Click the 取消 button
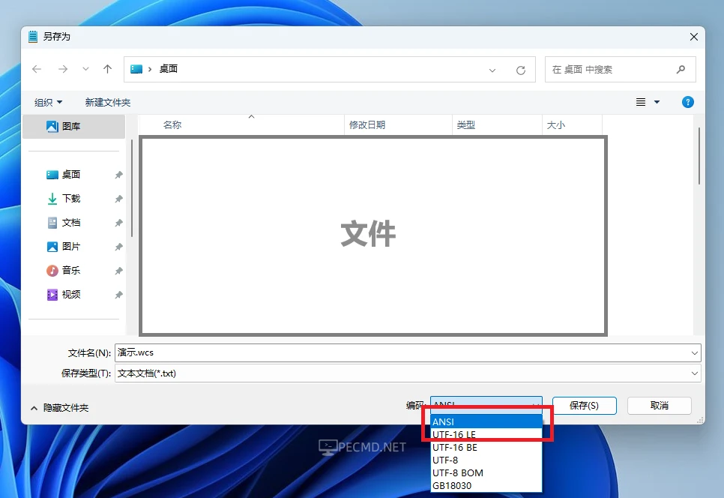724x498 pixels. pyautogui.click(x=660, y=406)
